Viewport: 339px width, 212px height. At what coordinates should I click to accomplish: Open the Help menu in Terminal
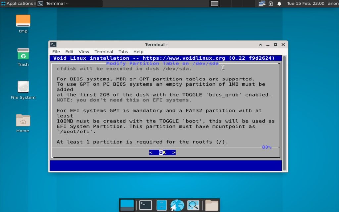pos(138,51)
